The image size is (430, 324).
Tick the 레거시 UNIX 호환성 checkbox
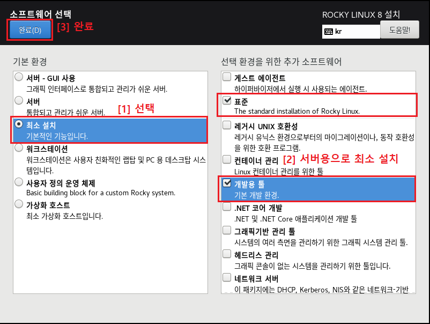pos(227,125)
